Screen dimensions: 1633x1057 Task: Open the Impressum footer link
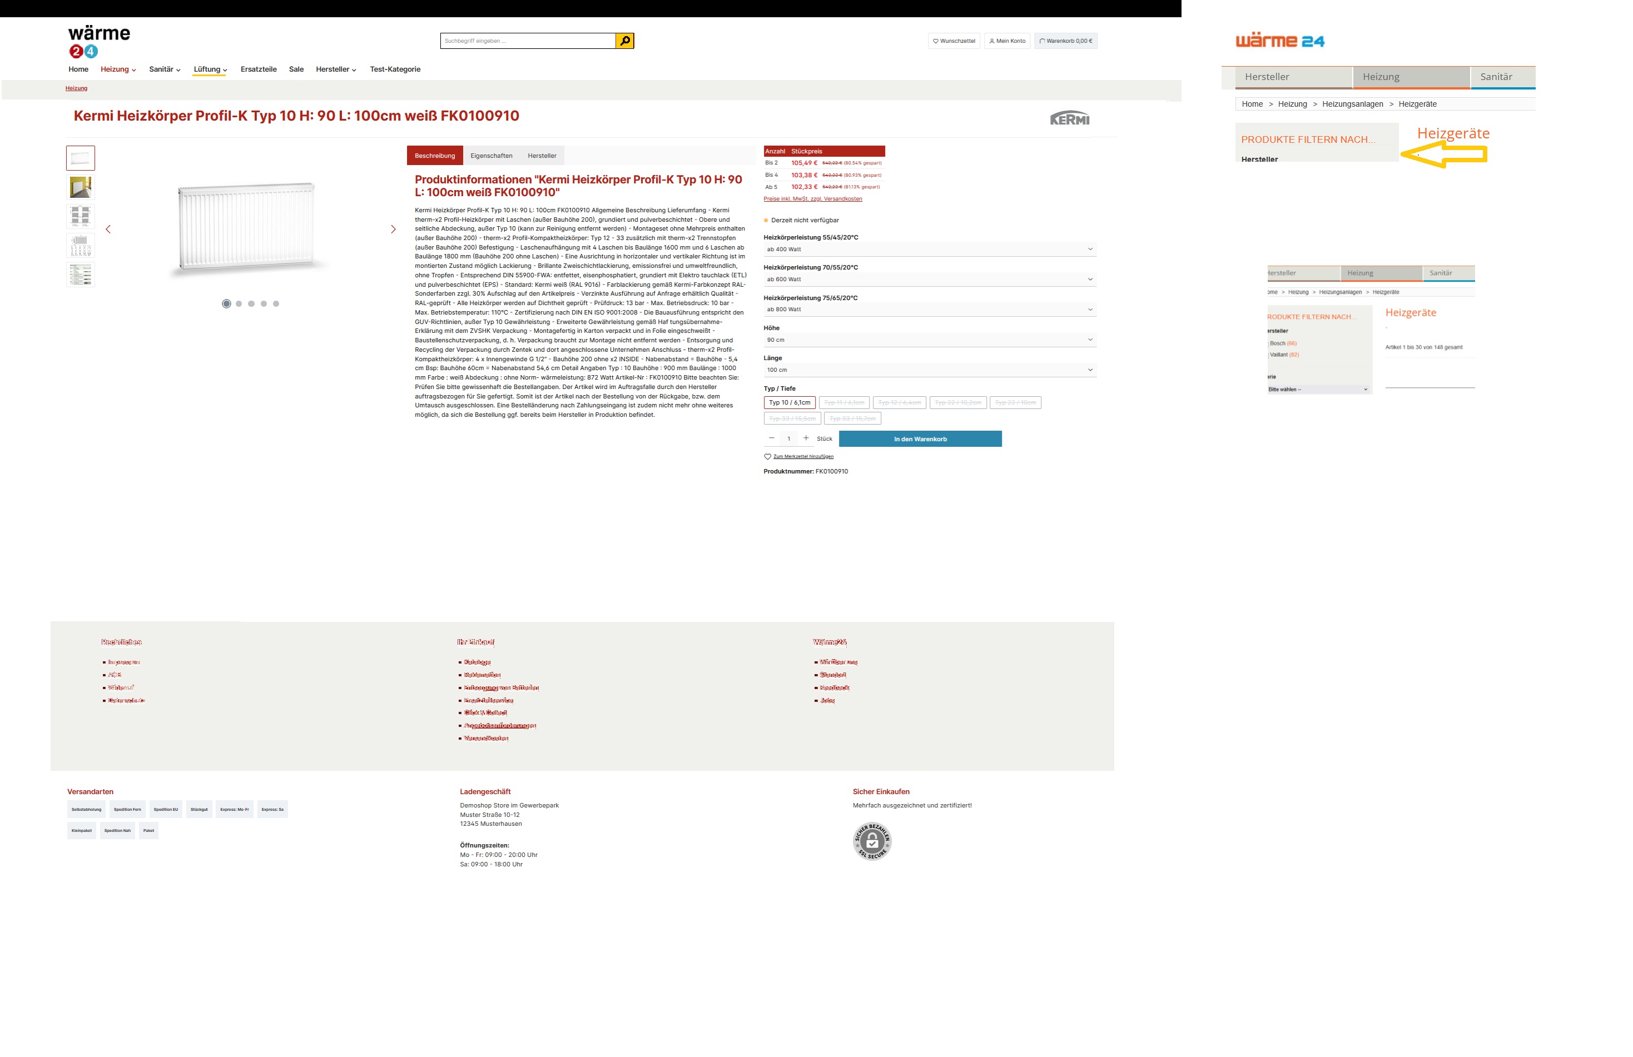[x=123, y=662]
